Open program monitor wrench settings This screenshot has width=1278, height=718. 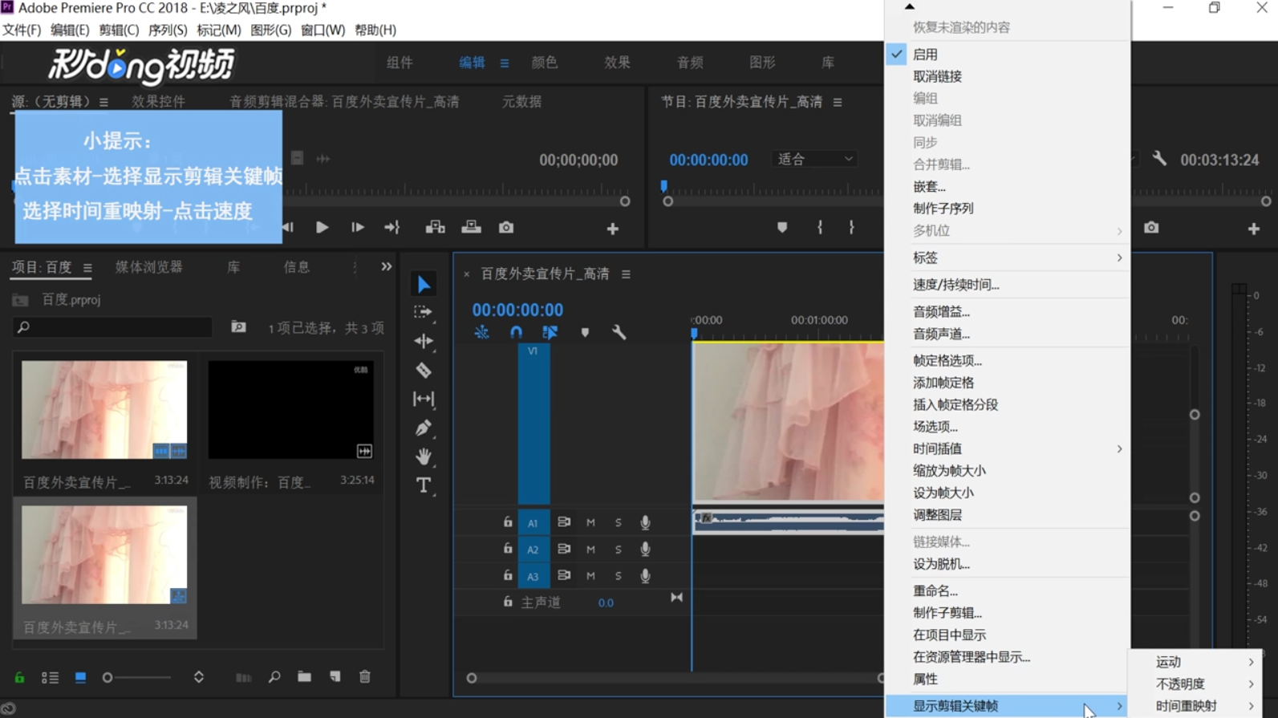click(x=1159, y=159)
